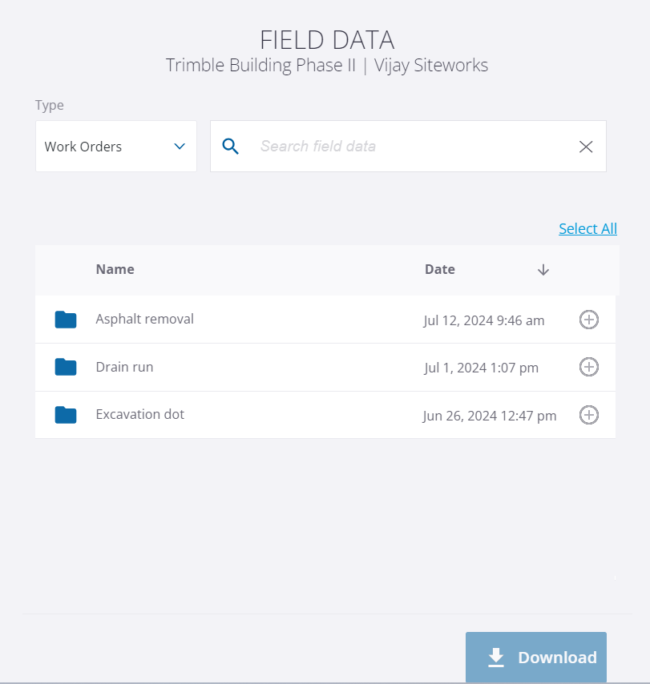This screenshot has height=684, width=650.
Task: Select Drain run using its plus circle
Action: (x=589, y=367)
